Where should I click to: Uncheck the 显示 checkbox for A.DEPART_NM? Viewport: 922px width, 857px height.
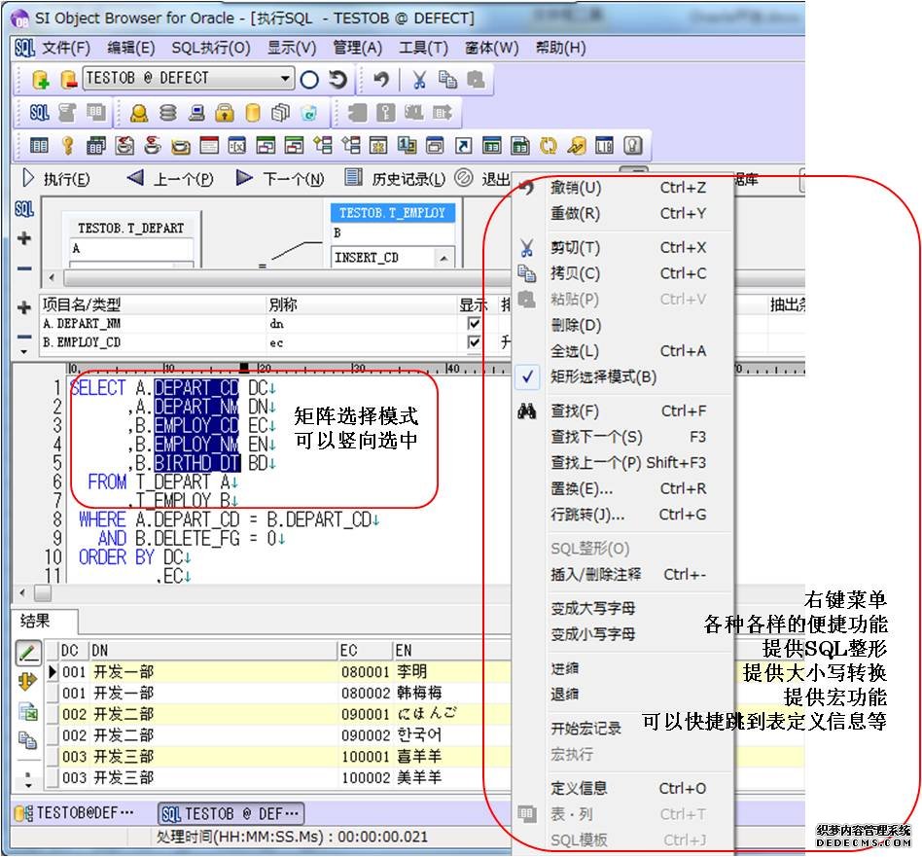click(x=475, y=323)
